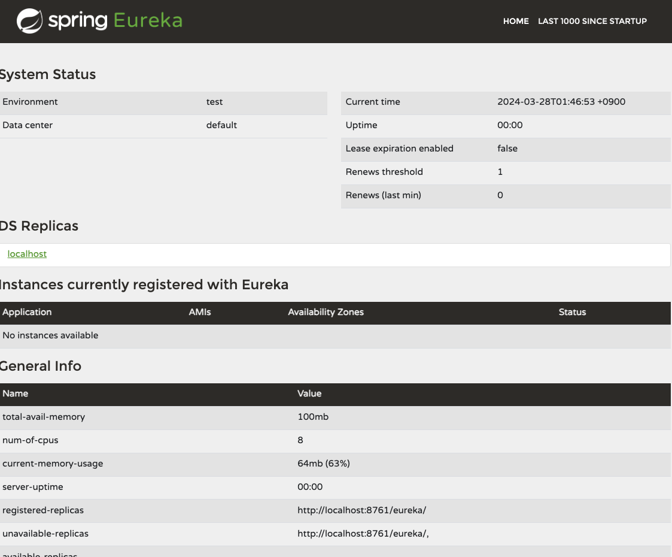Select the registered-replicas row name
Viewport: 672px width, 557px height.
43,510
